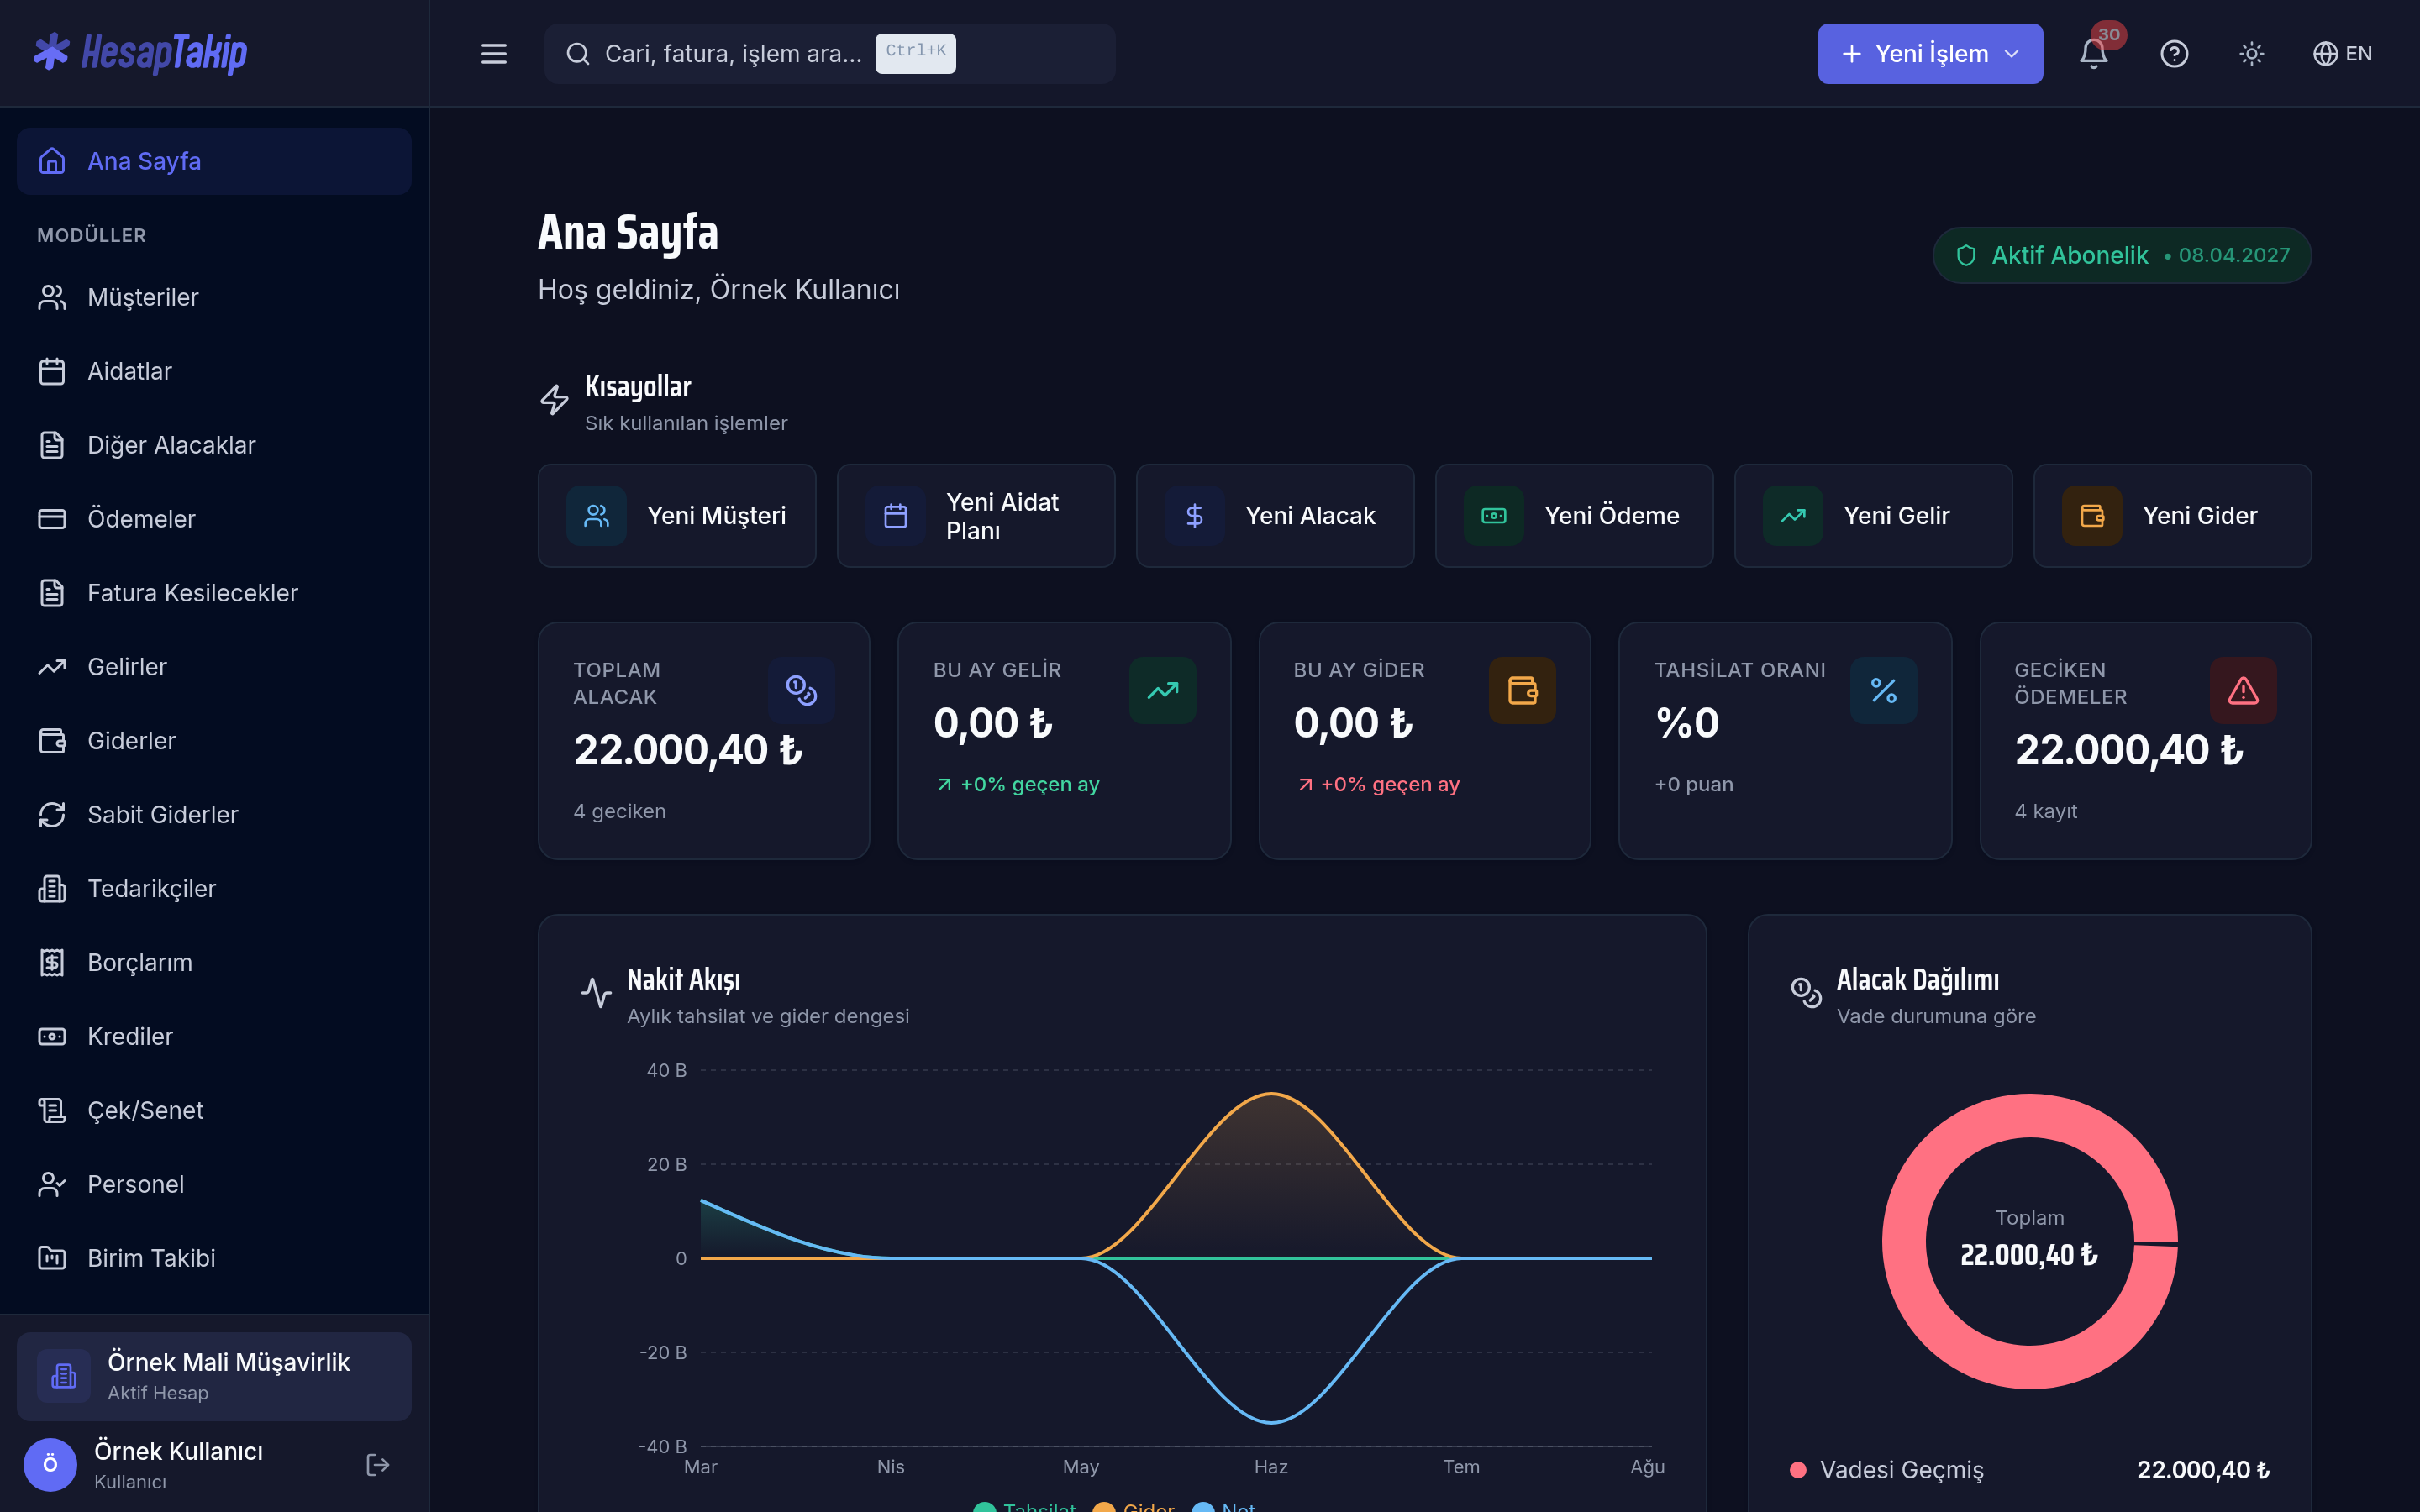Click the Yeni Alacak shortcut
This screenshot has width=2420, height=1512.
1275,516
